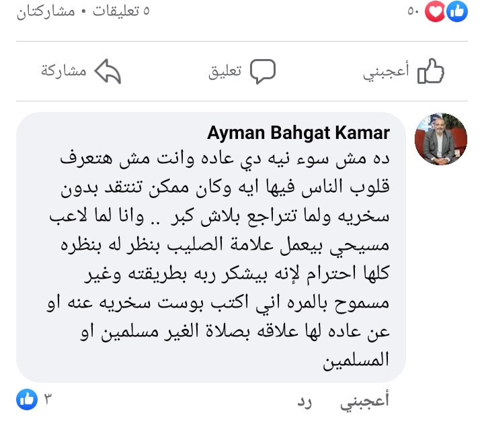484x423 pixels.
Task: Click the blue like badge under the comment
Action: tap(27, 399)
